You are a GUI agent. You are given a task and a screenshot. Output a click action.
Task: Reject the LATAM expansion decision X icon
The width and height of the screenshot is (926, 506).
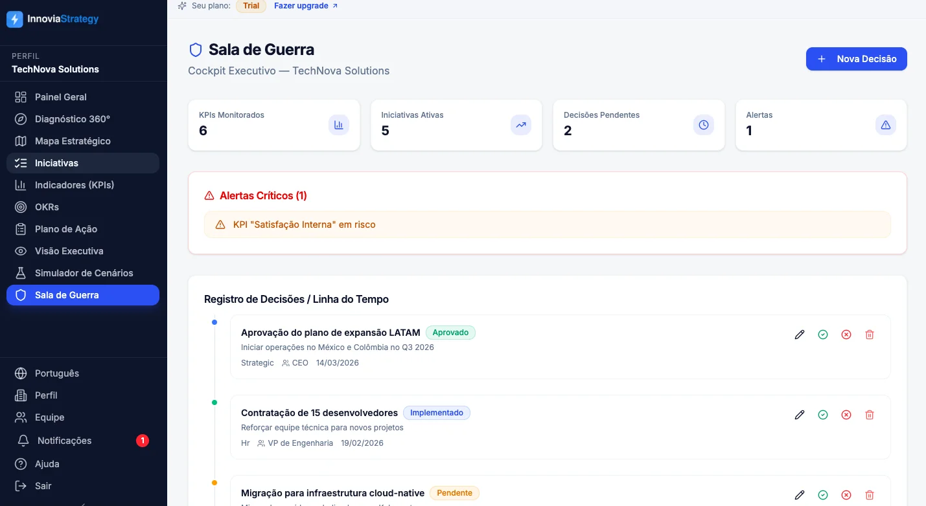tap(846, 335)
